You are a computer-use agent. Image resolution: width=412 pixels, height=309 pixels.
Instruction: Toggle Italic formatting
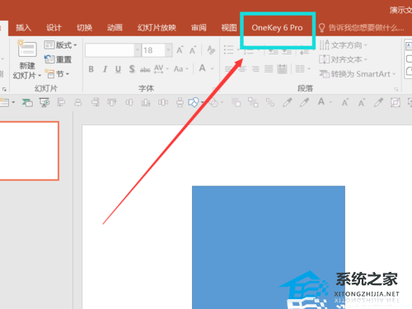pyautogui.click(x=105, y=69)
